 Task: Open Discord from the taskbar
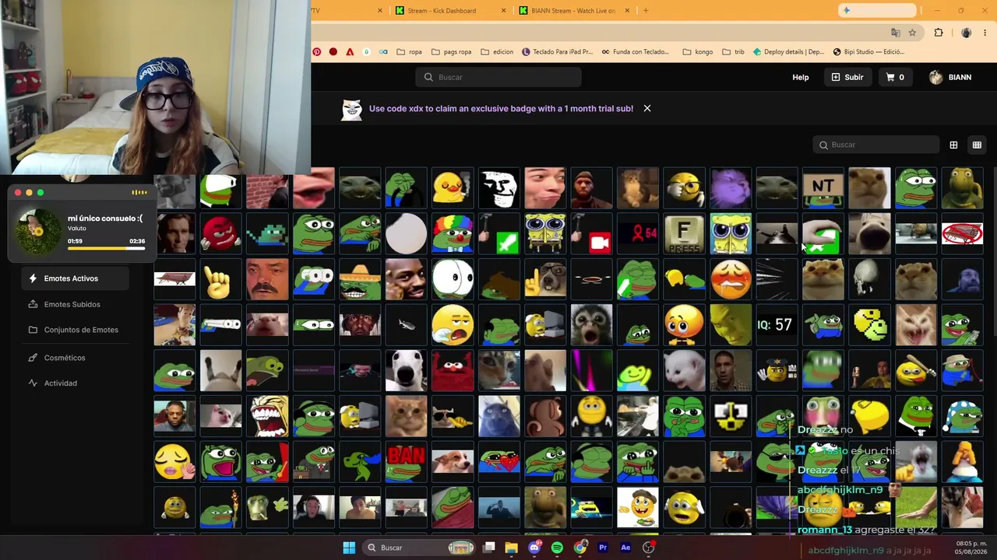point(534,548)
